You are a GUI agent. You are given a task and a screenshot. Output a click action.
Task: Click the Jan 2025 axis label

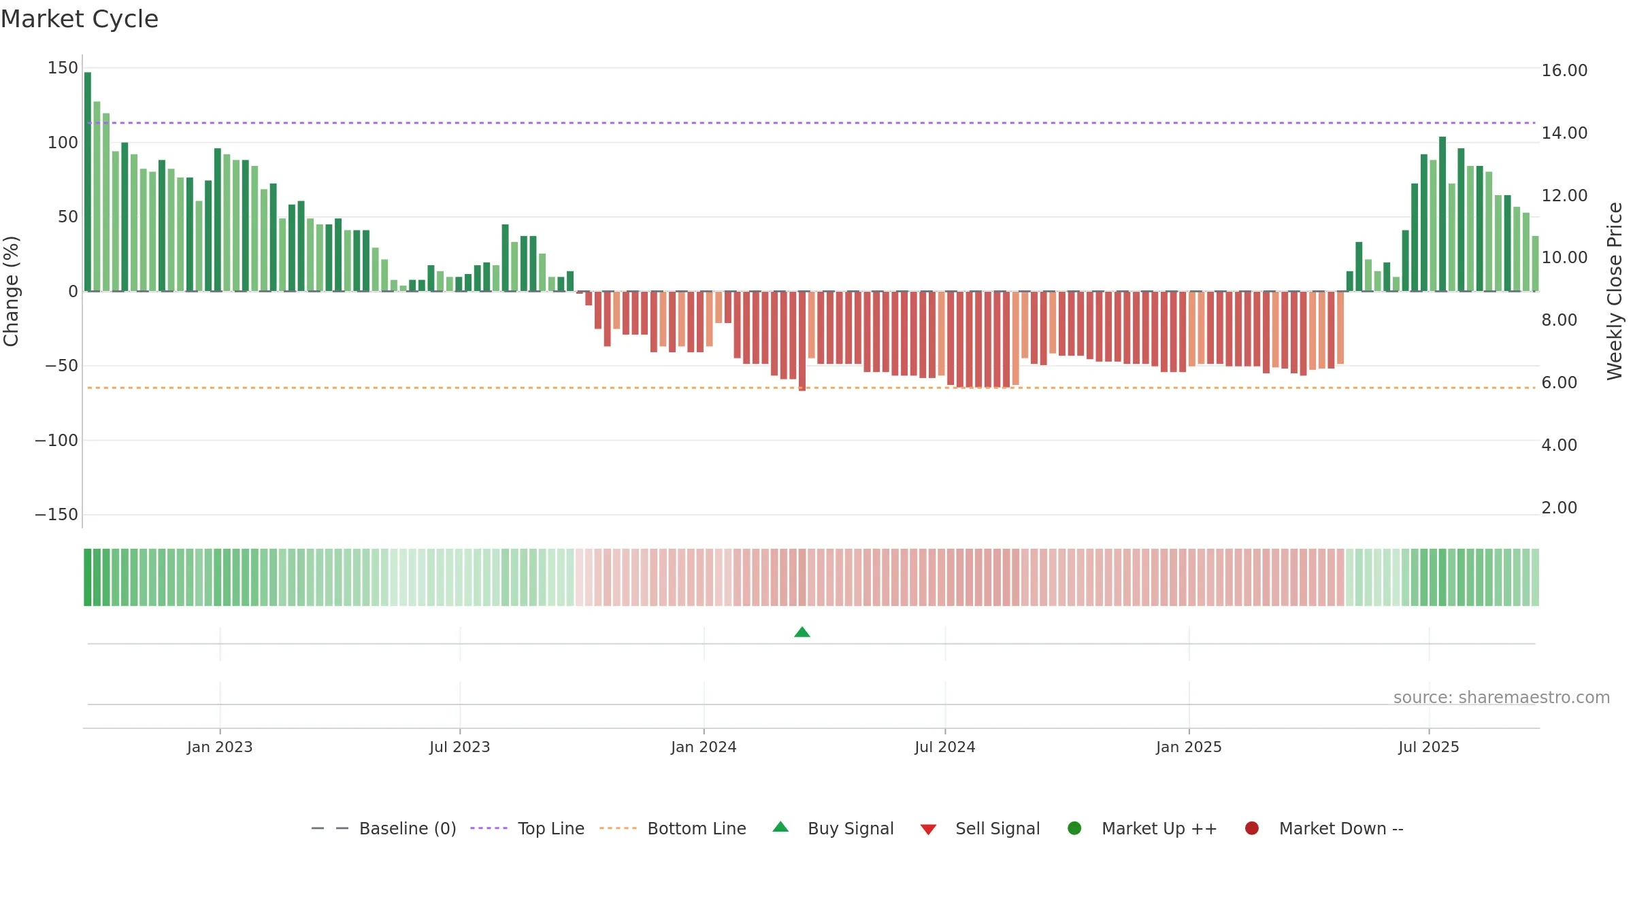(x=1189, y=747)
